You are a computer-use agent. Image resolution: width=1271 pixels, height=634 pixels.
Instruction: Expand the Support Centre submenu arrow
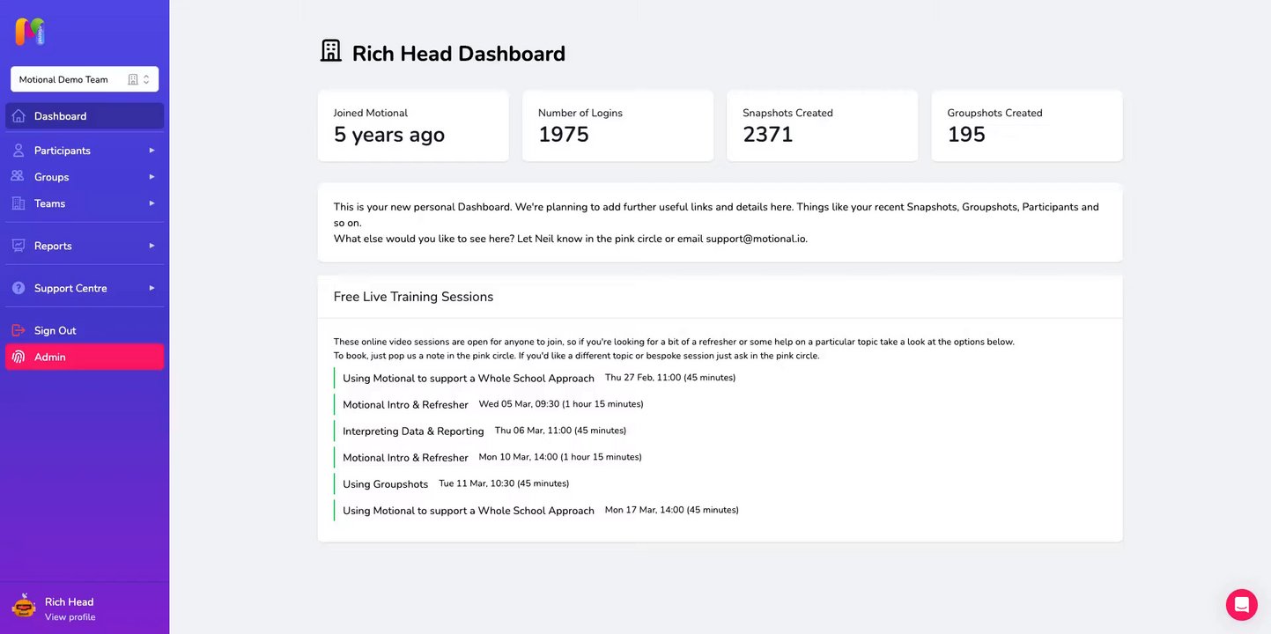151,288
